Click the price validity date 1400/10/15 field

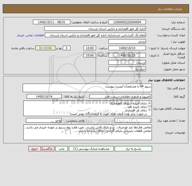click(x=127, y=55)
